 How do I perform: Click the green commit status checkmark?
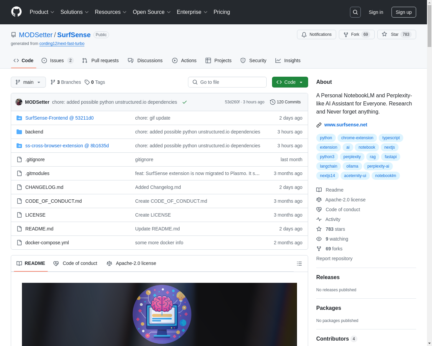tap(185, 102)
